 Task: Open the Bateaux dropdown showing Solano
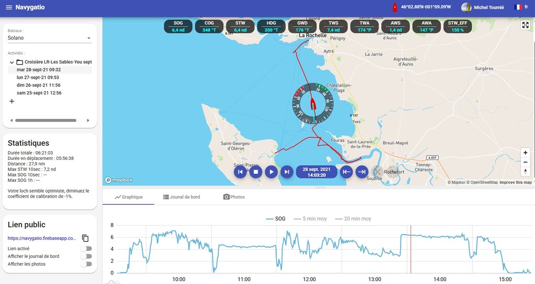pos(50,38)
